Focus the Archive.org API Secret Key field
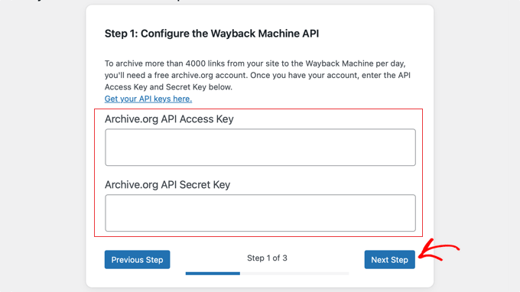 pos(260,213)
